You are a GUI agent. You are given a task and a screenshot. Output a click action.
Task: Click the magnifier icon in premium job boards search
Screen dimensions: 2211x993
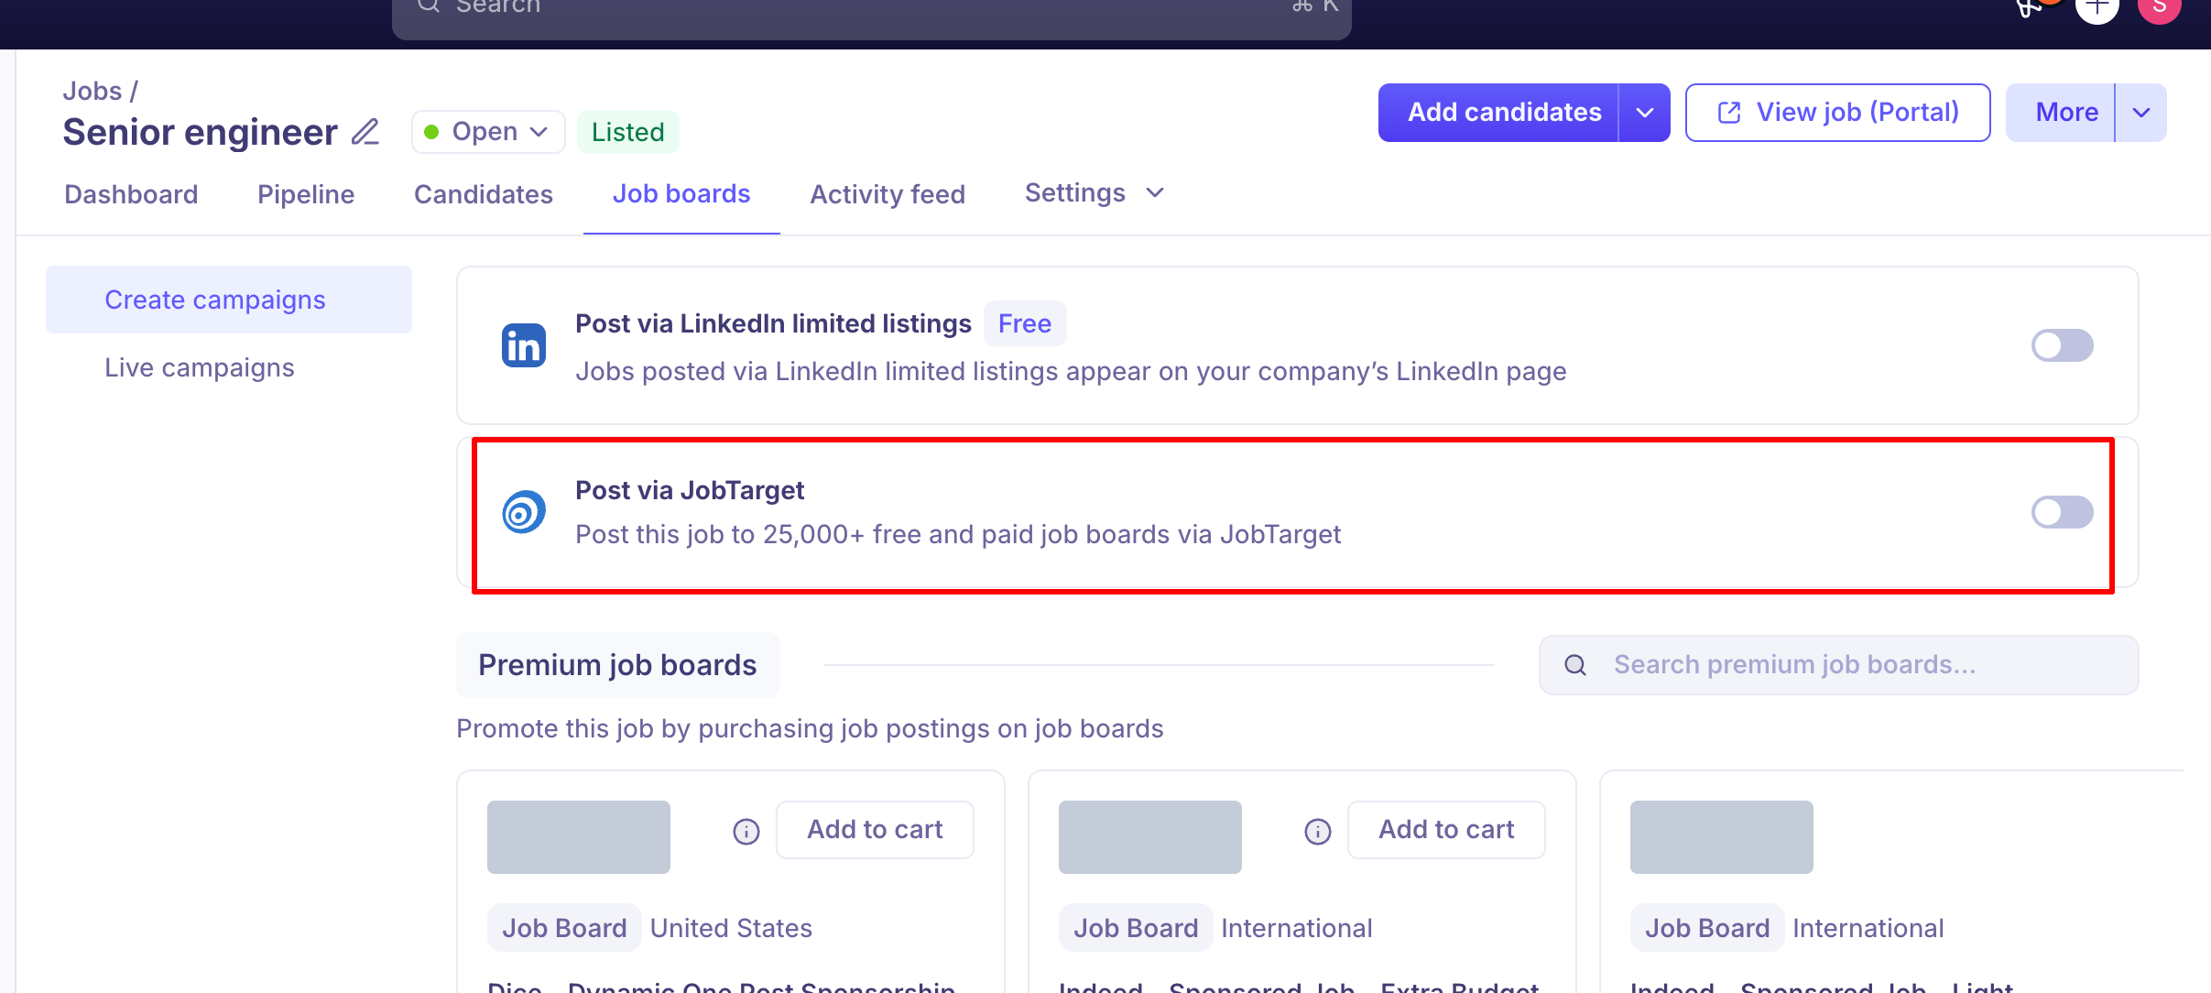1575,665
